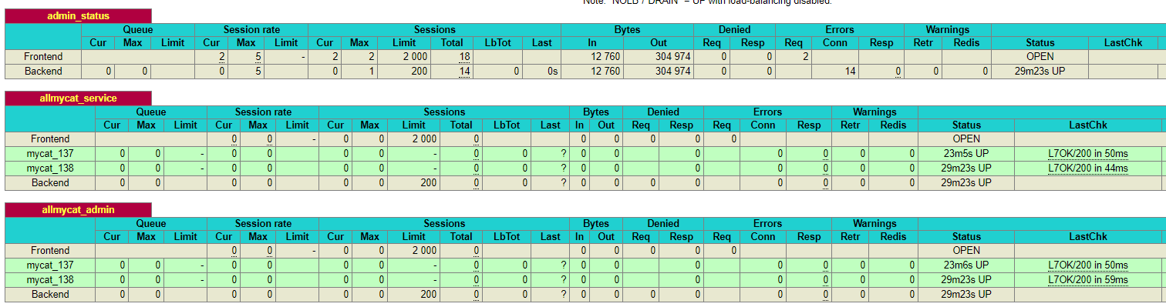The height and width of the screenshot is (307, 1166).
Task: Select Backend row label in allmycat_service table
Action: [x=50, y=183]
